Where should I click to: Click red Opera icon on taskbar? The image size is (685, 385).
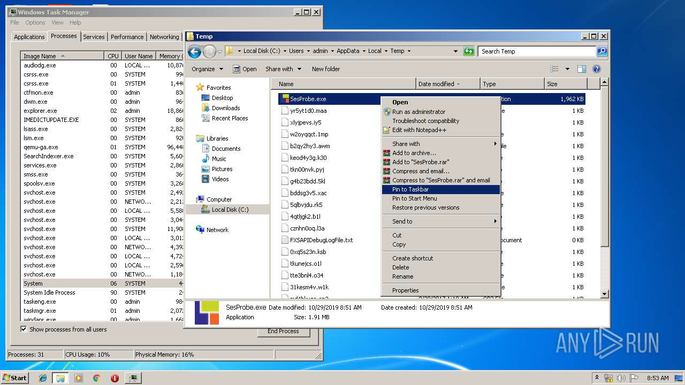pyautogui.click(x=115, y=378)
